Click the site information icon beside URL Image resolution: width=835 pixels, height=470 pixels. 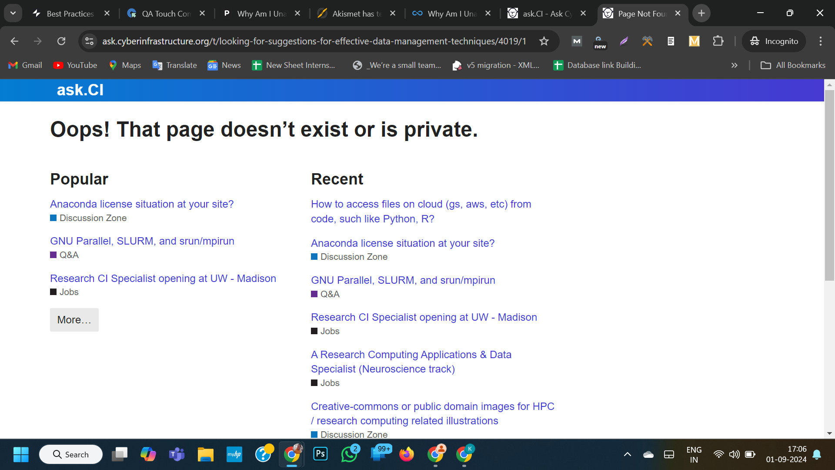click(89, 41)
